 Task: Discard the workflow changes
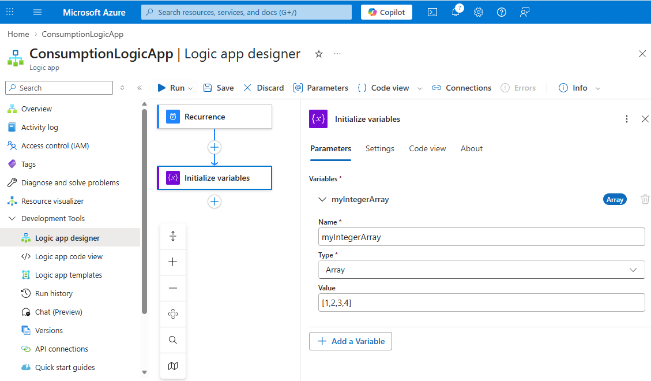click(x=264, y=88)
